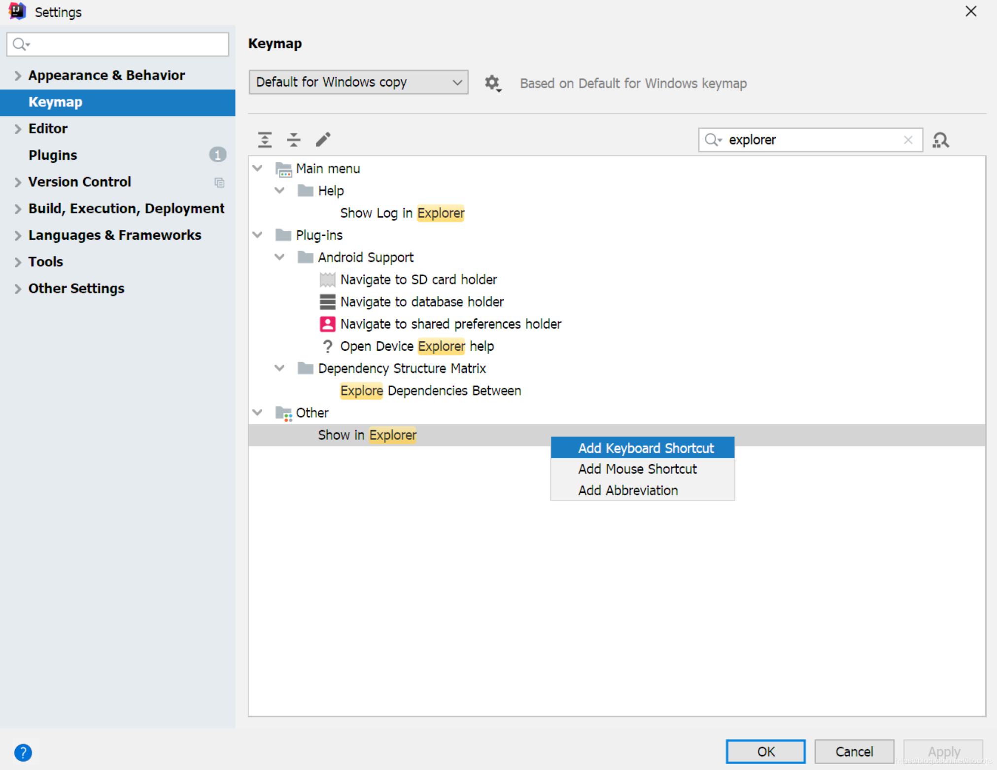Confirm settings with the OK button

(x=765, y=751)
